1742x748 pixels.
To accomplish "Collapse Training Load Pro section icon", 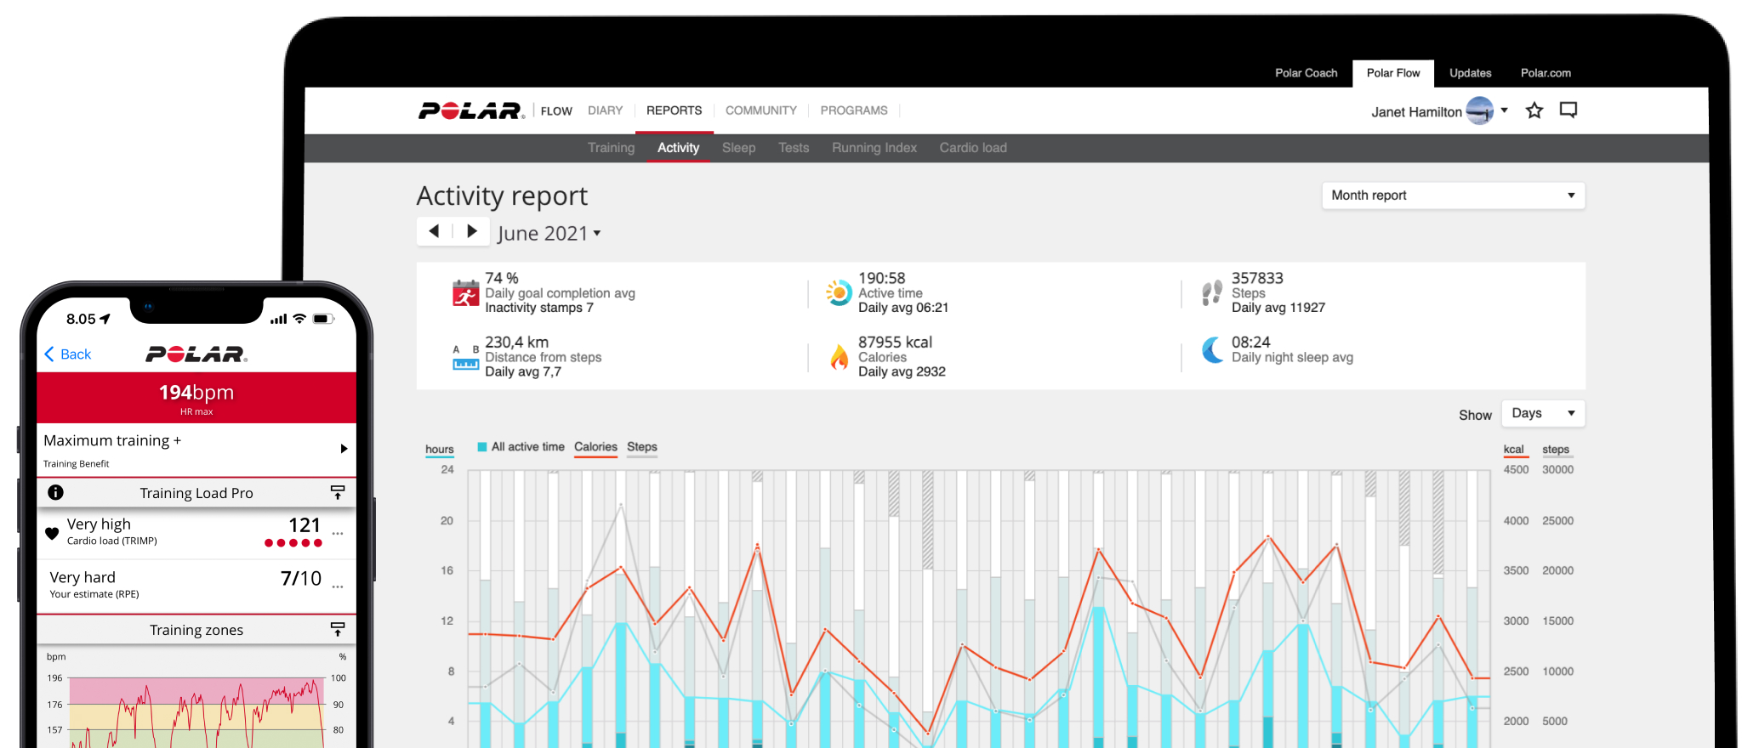I will [337, 492].
